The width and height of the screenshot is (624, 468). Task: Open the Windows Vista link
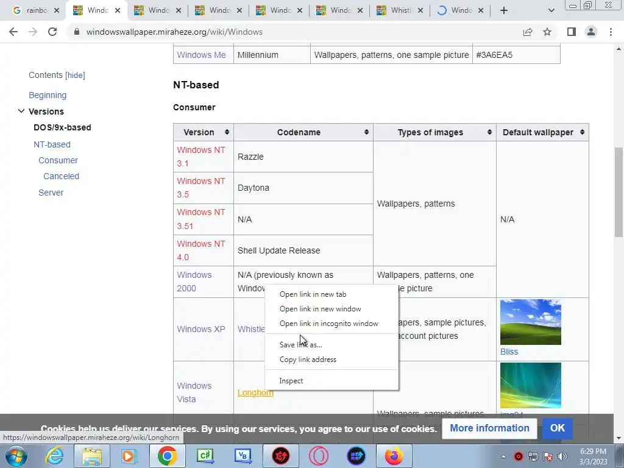click(194, 392)
